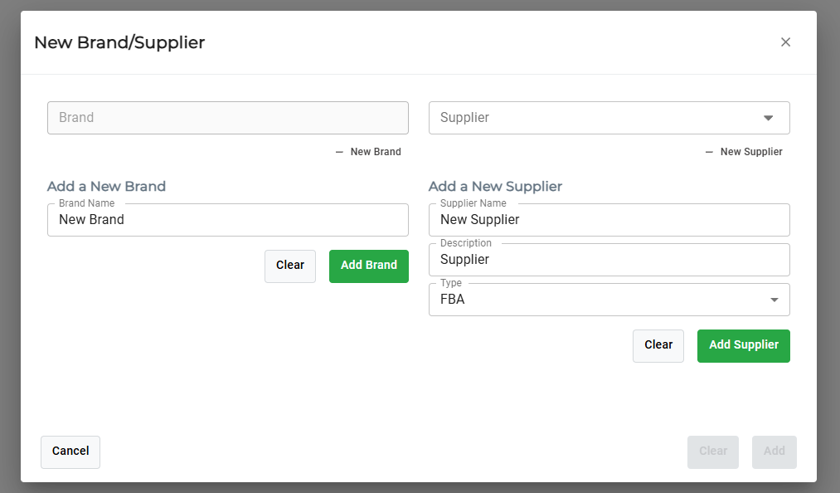Clear the new brand form
Viewport: 840px width, 493px height.
pos(289,265)
